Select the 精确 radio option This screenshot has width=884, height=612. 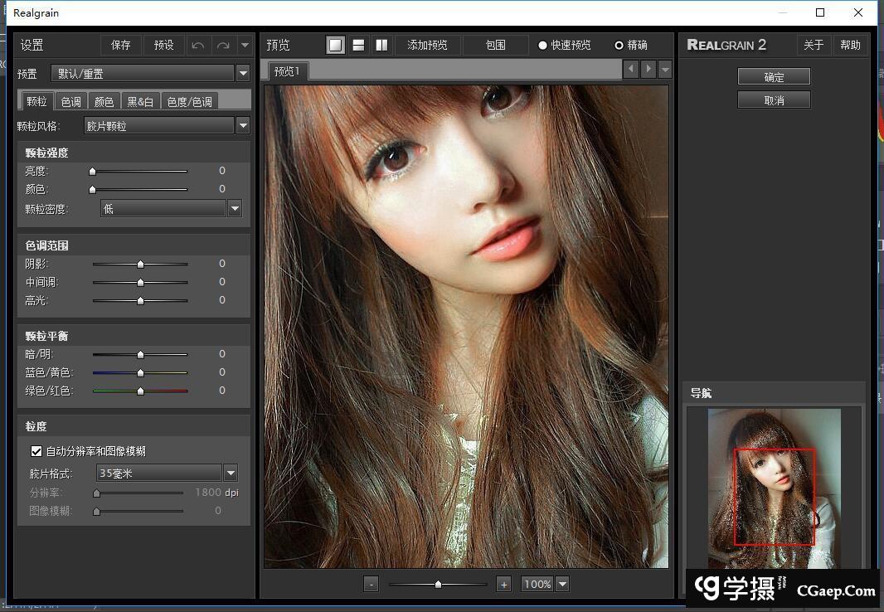[619, 45]
